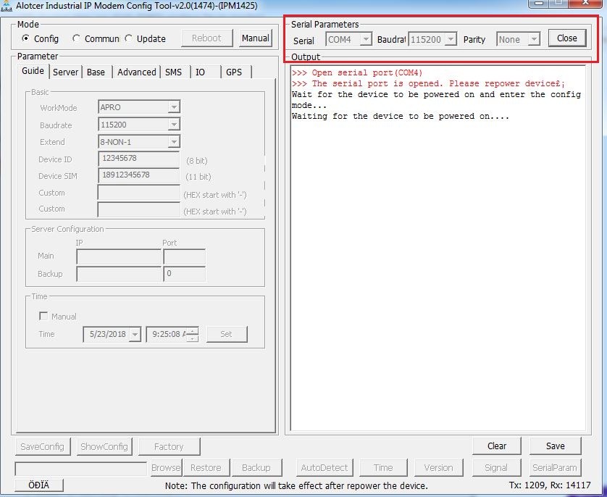The width and height of the screenshot is (607, 497).
Task: Switch to the Guide tab
Action: [x=33, y=71]
